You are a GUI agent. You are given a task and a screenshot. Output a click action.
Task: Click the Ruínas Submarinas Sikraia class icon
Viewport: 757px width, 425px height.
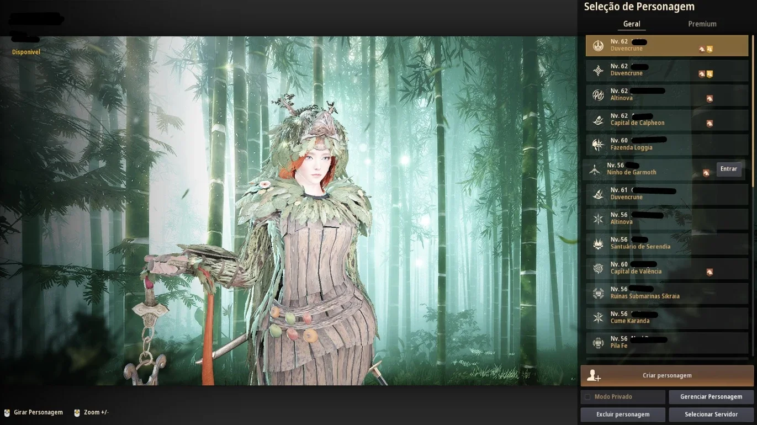[598, 294]
